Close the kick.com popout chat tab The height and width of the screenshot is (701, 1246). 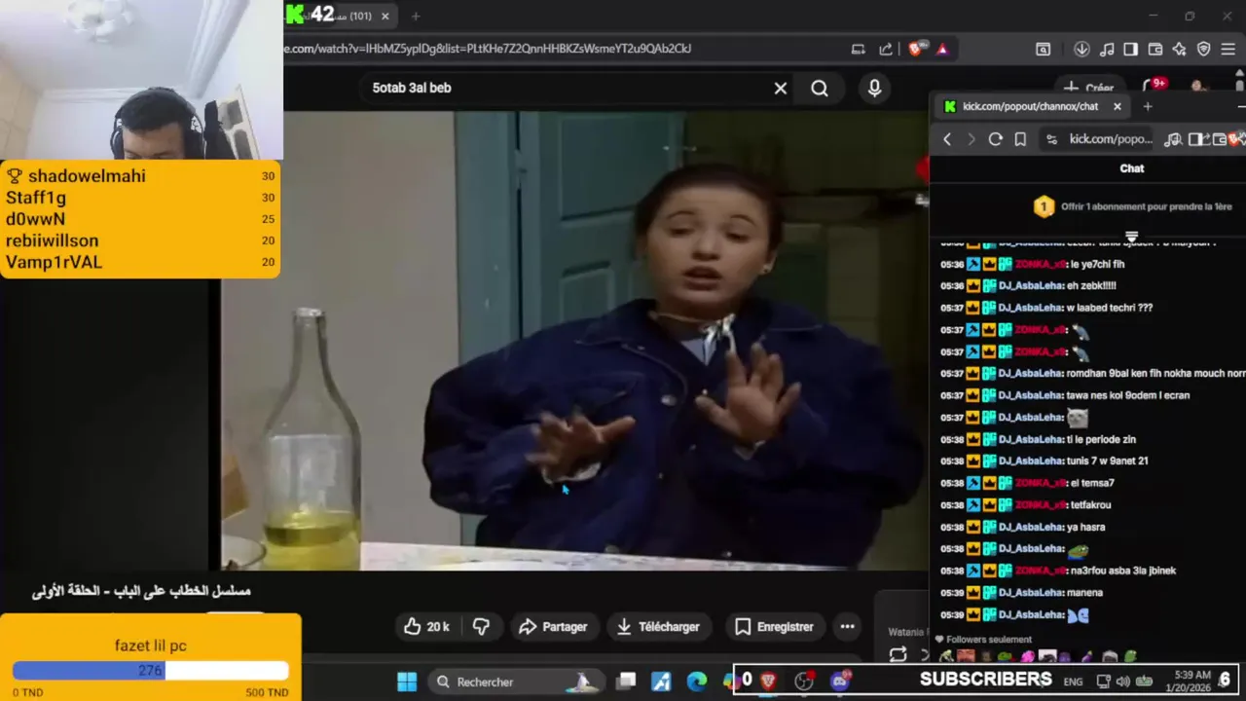click(x=1118, y=106)
